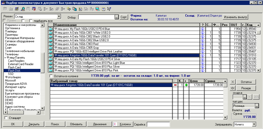This screenshot has height=129, width=263.
Task: Select Принтеры category in tree
Action: click(12, 35)
